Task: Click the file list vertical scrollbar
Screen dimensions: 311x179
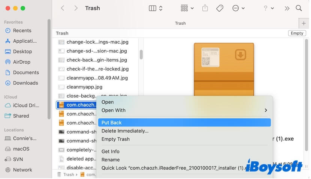Action: [x=141, y=54]
